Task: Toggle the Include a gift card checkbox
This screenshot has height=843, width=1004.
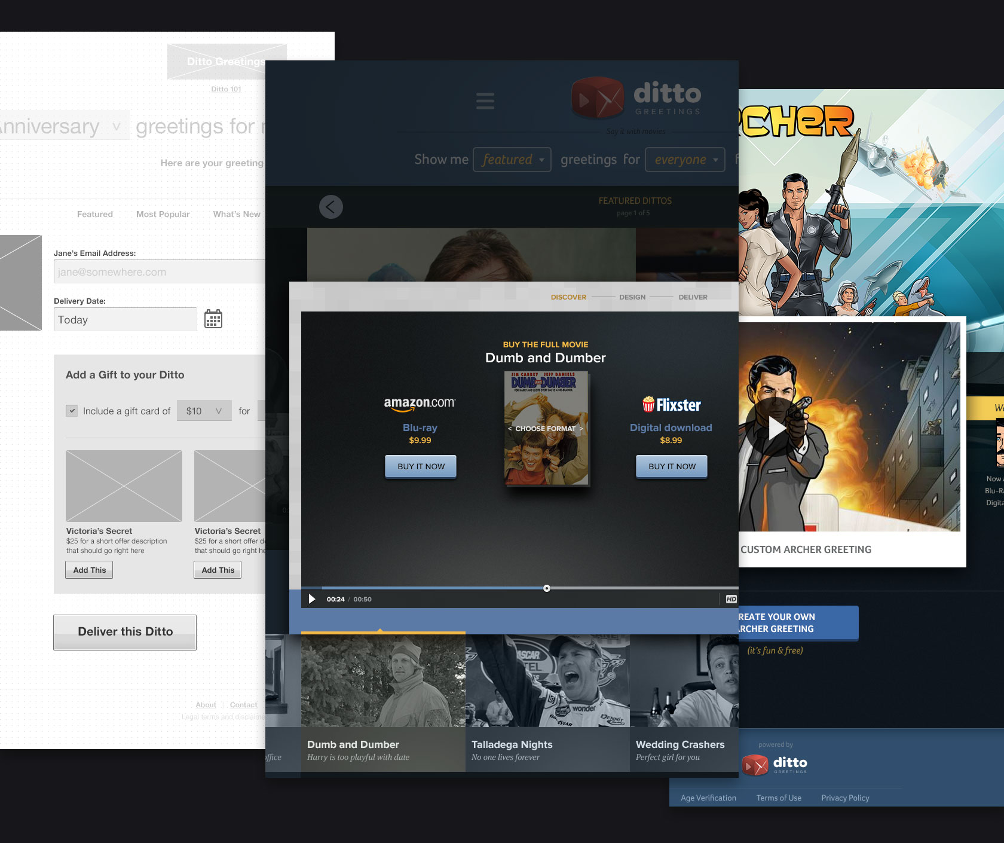Action: coord(72,411)
